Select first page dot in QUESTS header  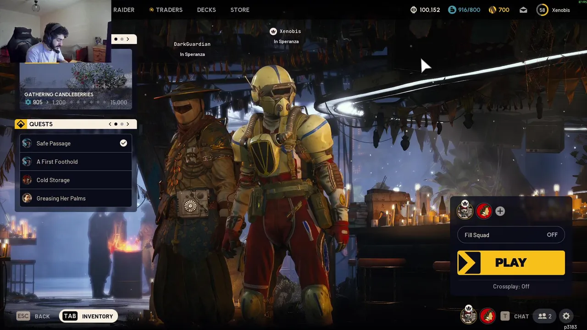116,124
